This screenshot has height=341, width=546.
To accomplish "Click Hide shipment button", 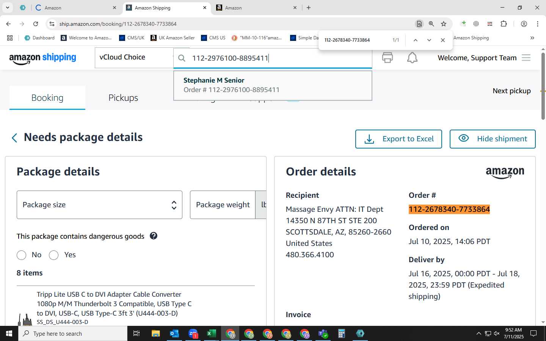I will point(493,139).
